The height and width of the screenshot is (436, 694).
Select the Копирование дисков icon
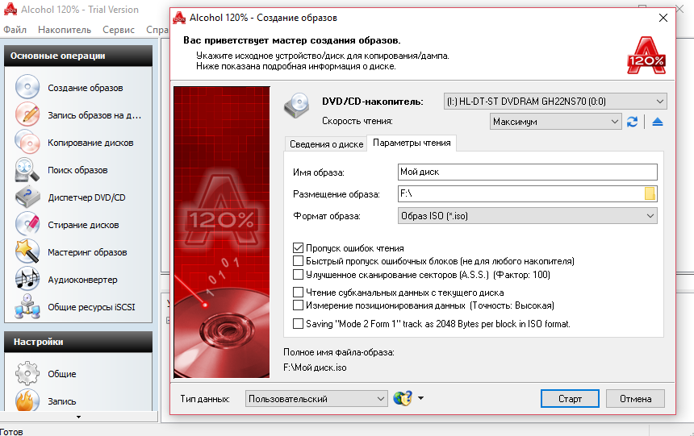[27, 142]
